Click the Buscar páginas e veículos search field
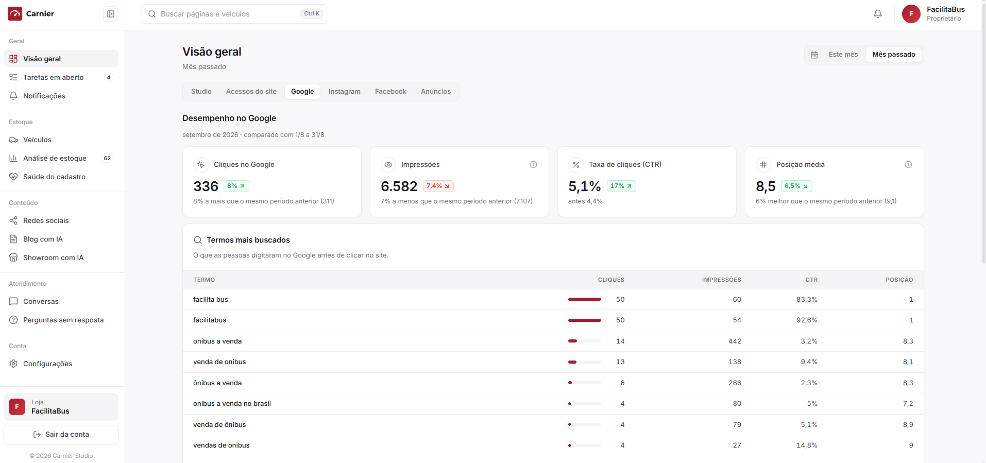This screenshot has width=986, height=463. pyautogui.click(x=234, y=14)
